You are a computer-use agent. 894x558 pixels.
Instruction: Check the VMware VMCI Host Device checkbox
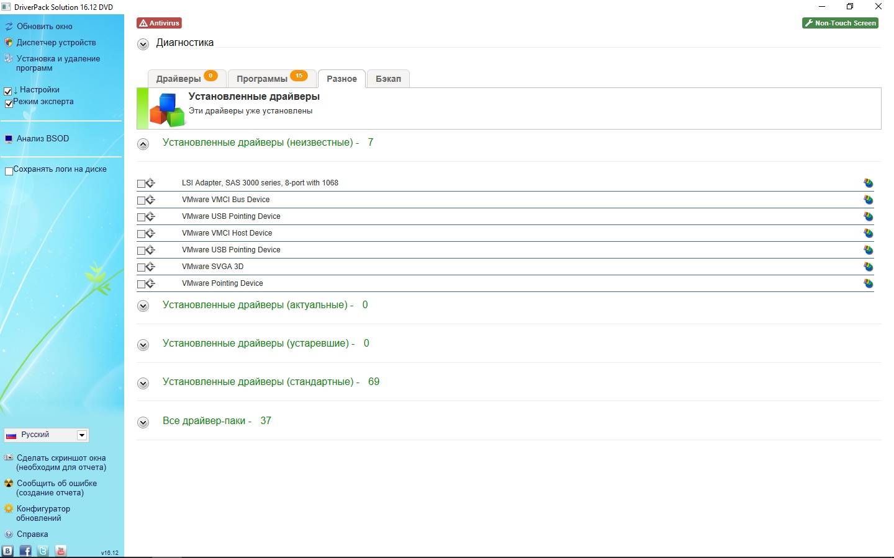(141, 234)
